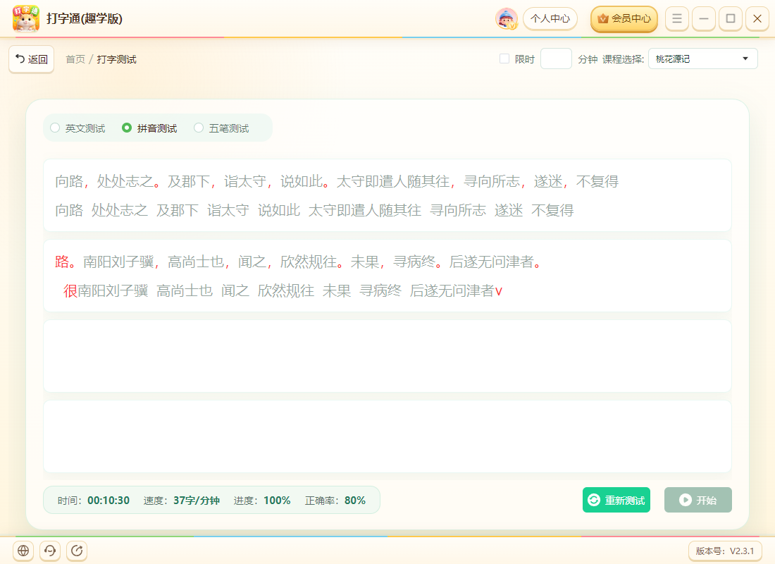Close the 打字通 window
This screenshot has height=564, width=775.
[757, 19]
